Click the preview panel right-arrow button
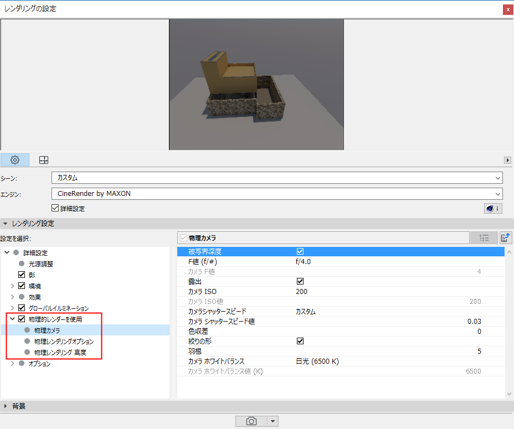Viewport: 514px width, 429px height. tap(507, 161)
